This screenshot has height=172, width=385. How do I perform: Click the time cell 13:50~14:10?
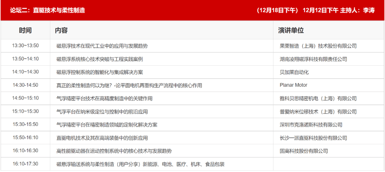coord(26,59)
